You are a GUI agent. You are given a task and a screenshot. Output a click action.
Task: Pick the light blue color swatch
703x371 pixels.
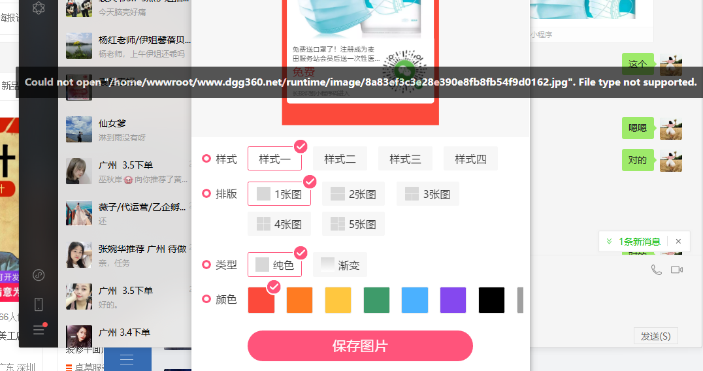click(x=415, y=300)
